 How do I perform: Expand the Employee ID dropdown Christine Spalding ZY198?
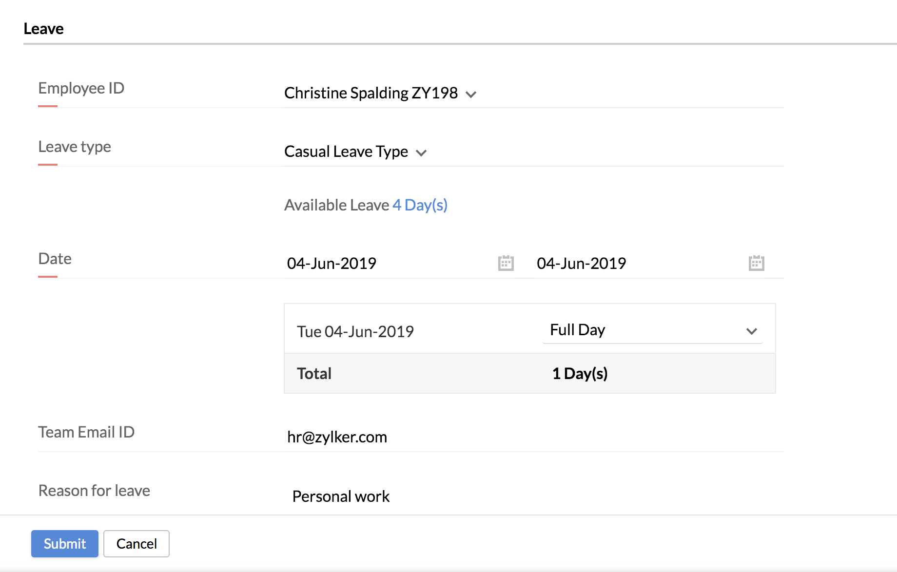(380, 93)
